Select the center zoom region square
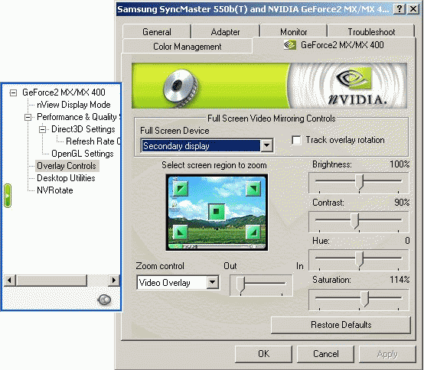 point(217,212)
